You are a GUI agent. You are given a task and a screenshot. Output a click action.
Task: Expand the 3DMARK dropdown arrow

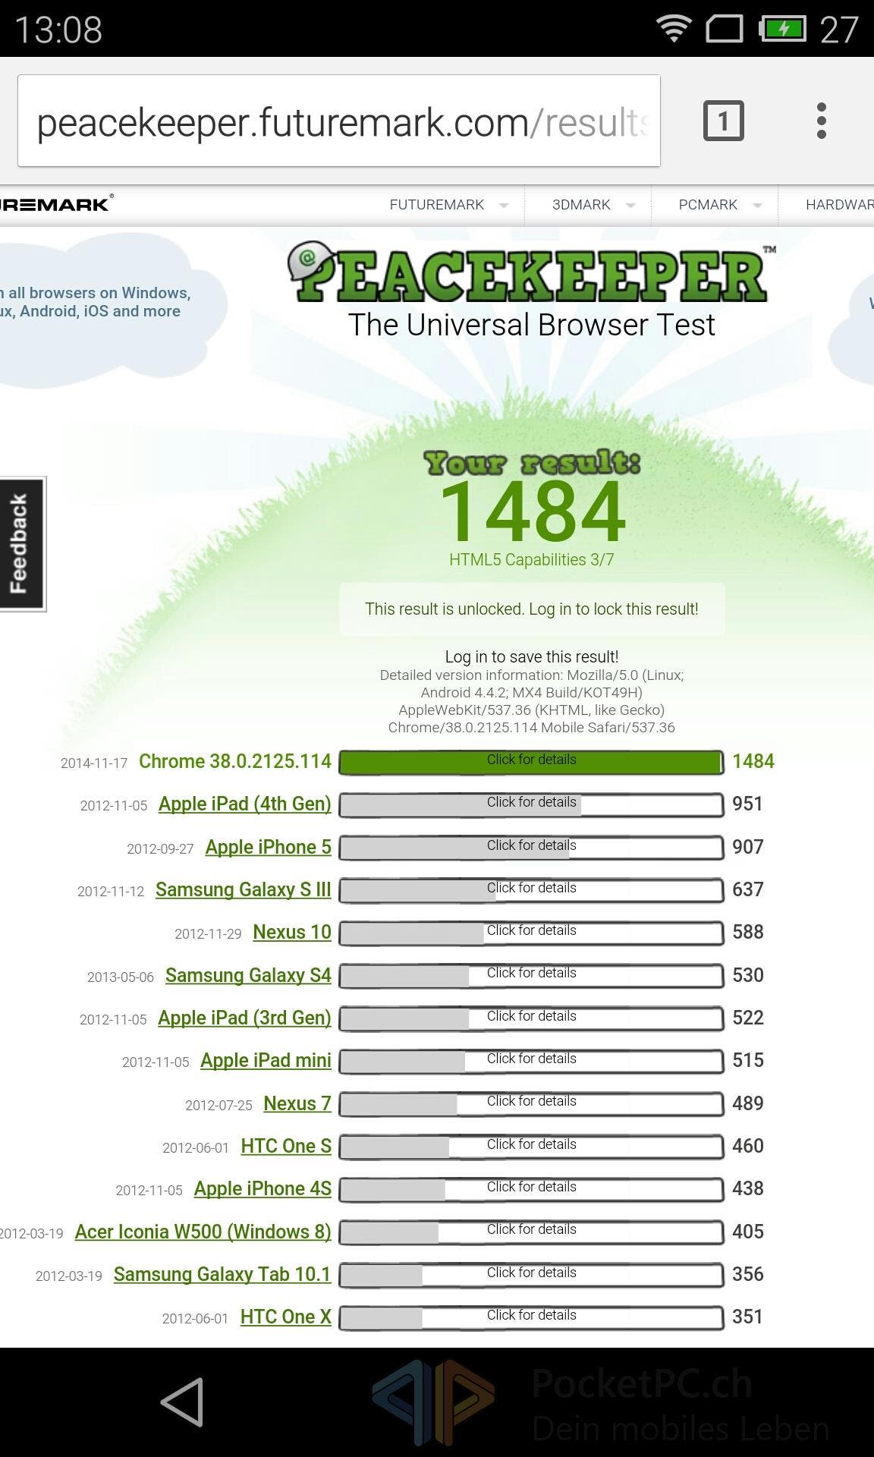630,206
